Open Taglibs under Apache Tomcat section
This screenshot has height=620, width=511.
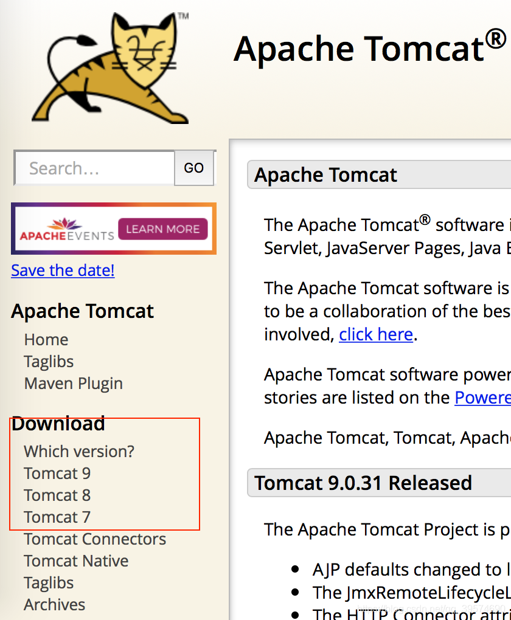coord(49,362)
